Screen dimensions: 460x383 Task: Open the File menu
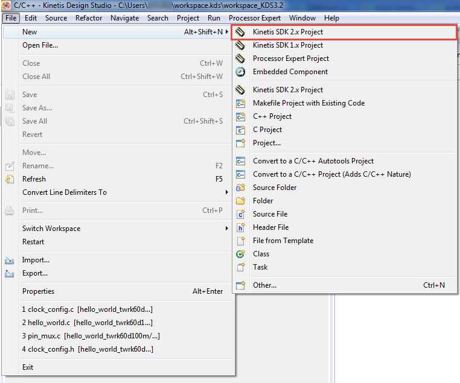point(11,18)
